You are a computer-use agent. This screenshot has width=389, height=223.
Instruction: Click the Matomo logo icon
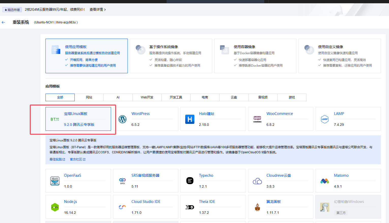(325, 181)
